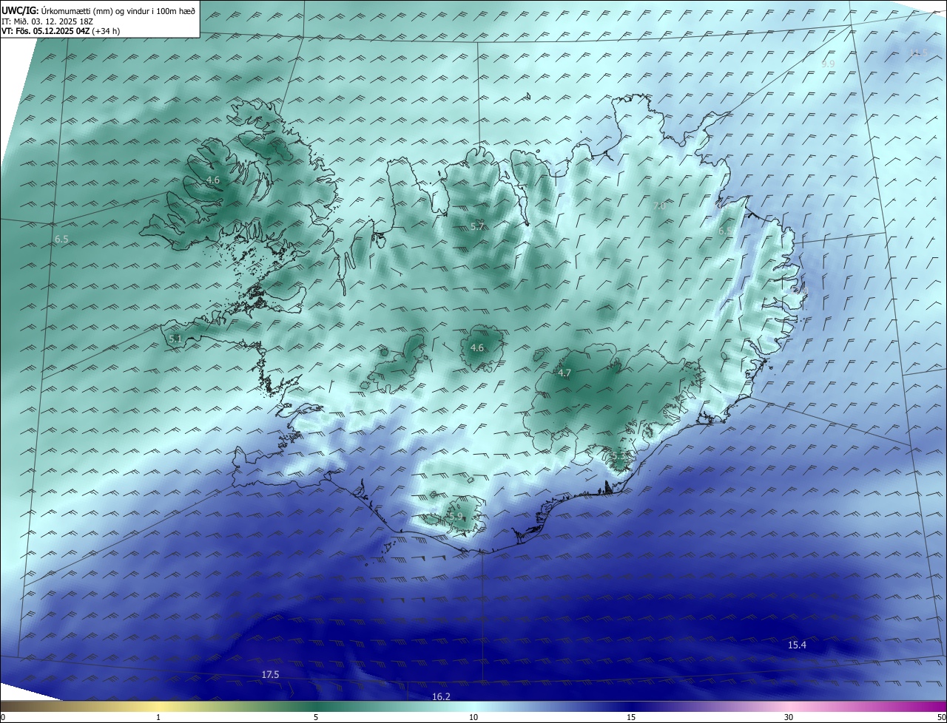The image size is (947, 723).
Task: Click the 9.9 value in the northeast sea
Action: [828, 64]
